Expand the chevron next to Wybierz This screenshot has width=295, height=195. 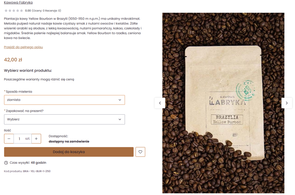click(x=120, y=119)
